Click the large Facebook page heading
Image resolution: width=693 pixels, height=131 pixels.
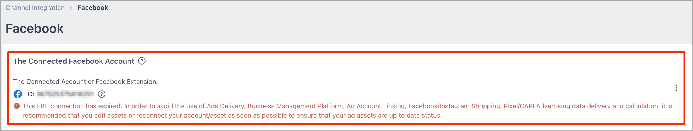coord(34,29)
